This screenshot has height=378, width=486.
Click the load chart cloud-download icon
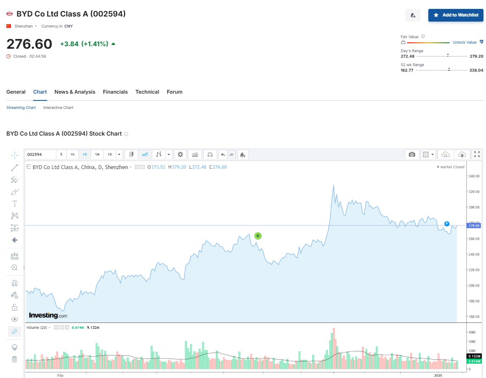point(445,154)
